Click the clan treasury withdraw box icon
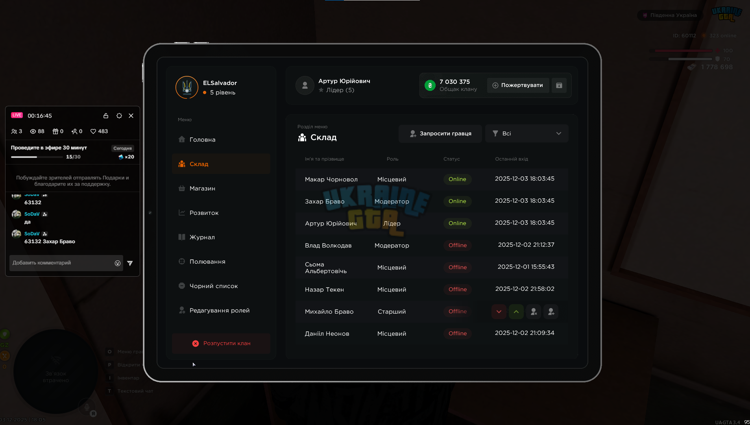 click(x=559, y=85)
